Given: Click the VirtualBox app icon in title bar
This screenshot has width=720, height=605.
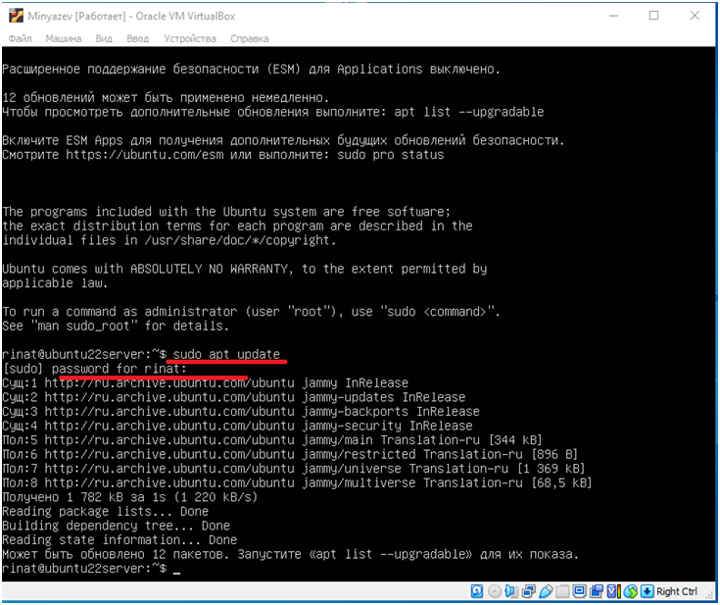Looking at the screenshot, I should click(16, 16).
